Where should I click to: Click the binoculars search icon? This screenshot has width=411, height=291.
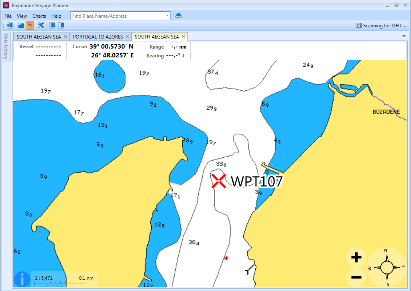click(x=179, y=16)
